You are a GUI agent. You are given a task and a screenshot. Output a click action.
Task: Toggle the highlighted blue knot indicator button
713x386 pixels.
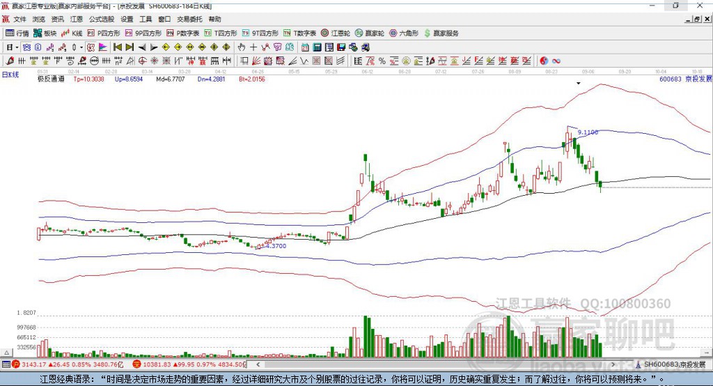(27, 47)
